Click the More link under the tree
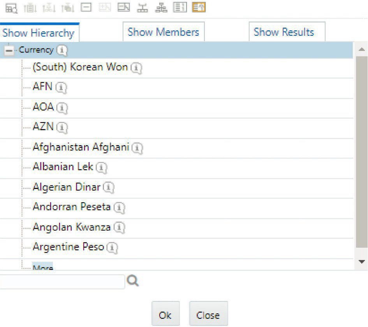Image resolution: width=368 pixels, height=327 pixels. [43, 267]
